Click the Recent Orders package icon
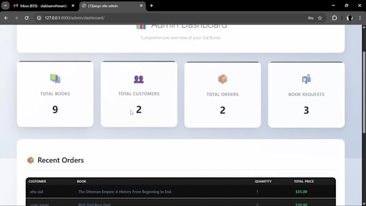The width and height of the screenshot is (366, 206). pos(31,160)
